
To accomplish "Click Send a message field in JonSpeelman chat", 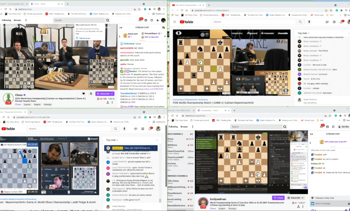I will [329, 204].
